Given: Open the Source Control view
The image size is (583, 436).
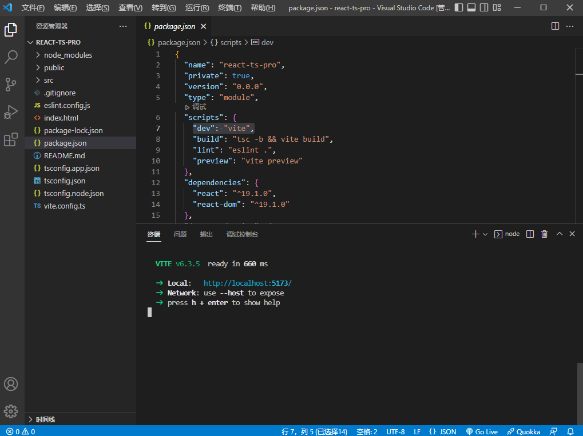Looking at the screenshot, I should [x=11, y=85].
